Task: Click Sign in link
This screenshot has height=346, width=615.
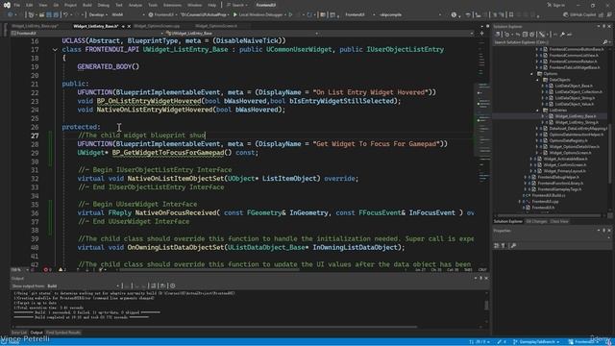Action: (556, 5)
